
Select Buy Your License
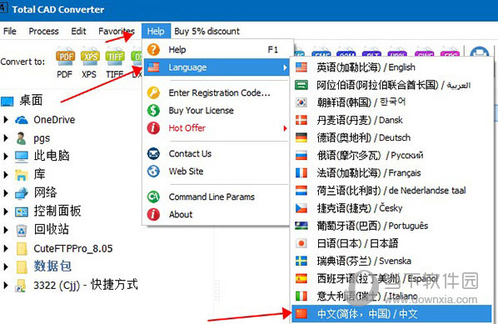pyautogui.click(x=217, y=110)
